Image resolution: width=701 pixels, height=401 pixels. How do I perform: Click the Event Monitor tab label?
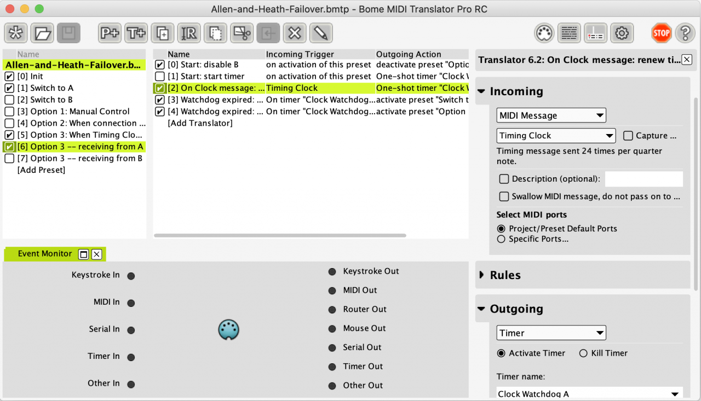click(x=45, y=254)
